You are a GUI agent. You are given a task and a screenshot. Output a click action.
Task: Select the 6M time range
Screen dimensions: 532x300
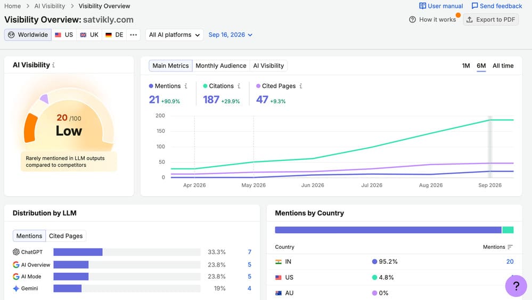tap(481, 66)
